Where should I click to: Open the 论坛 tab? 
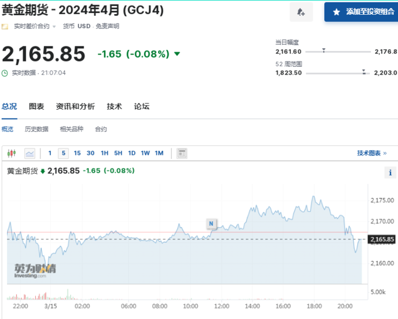click(x=142, y=106)
